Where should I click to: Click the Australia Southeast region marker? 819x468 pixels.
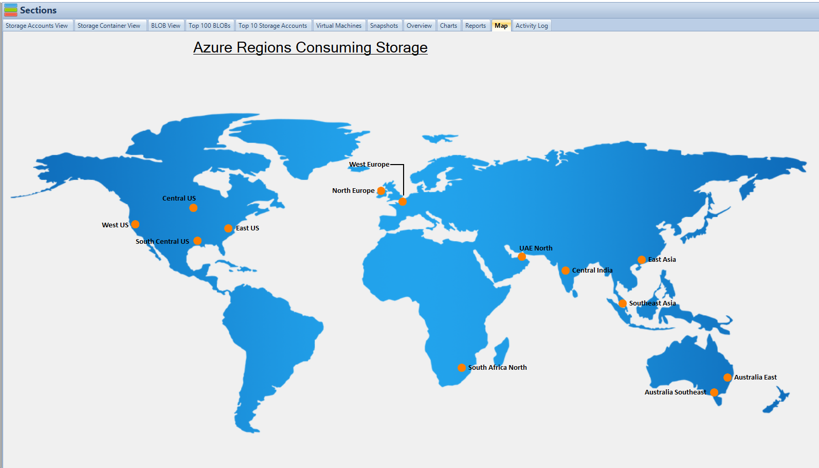coord(714,392)
